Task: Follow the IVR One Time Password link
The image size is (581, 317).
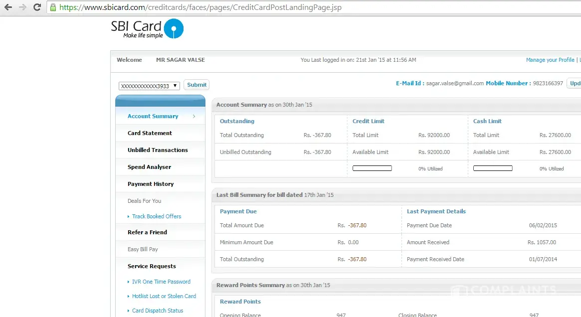Action: (161, 282)
